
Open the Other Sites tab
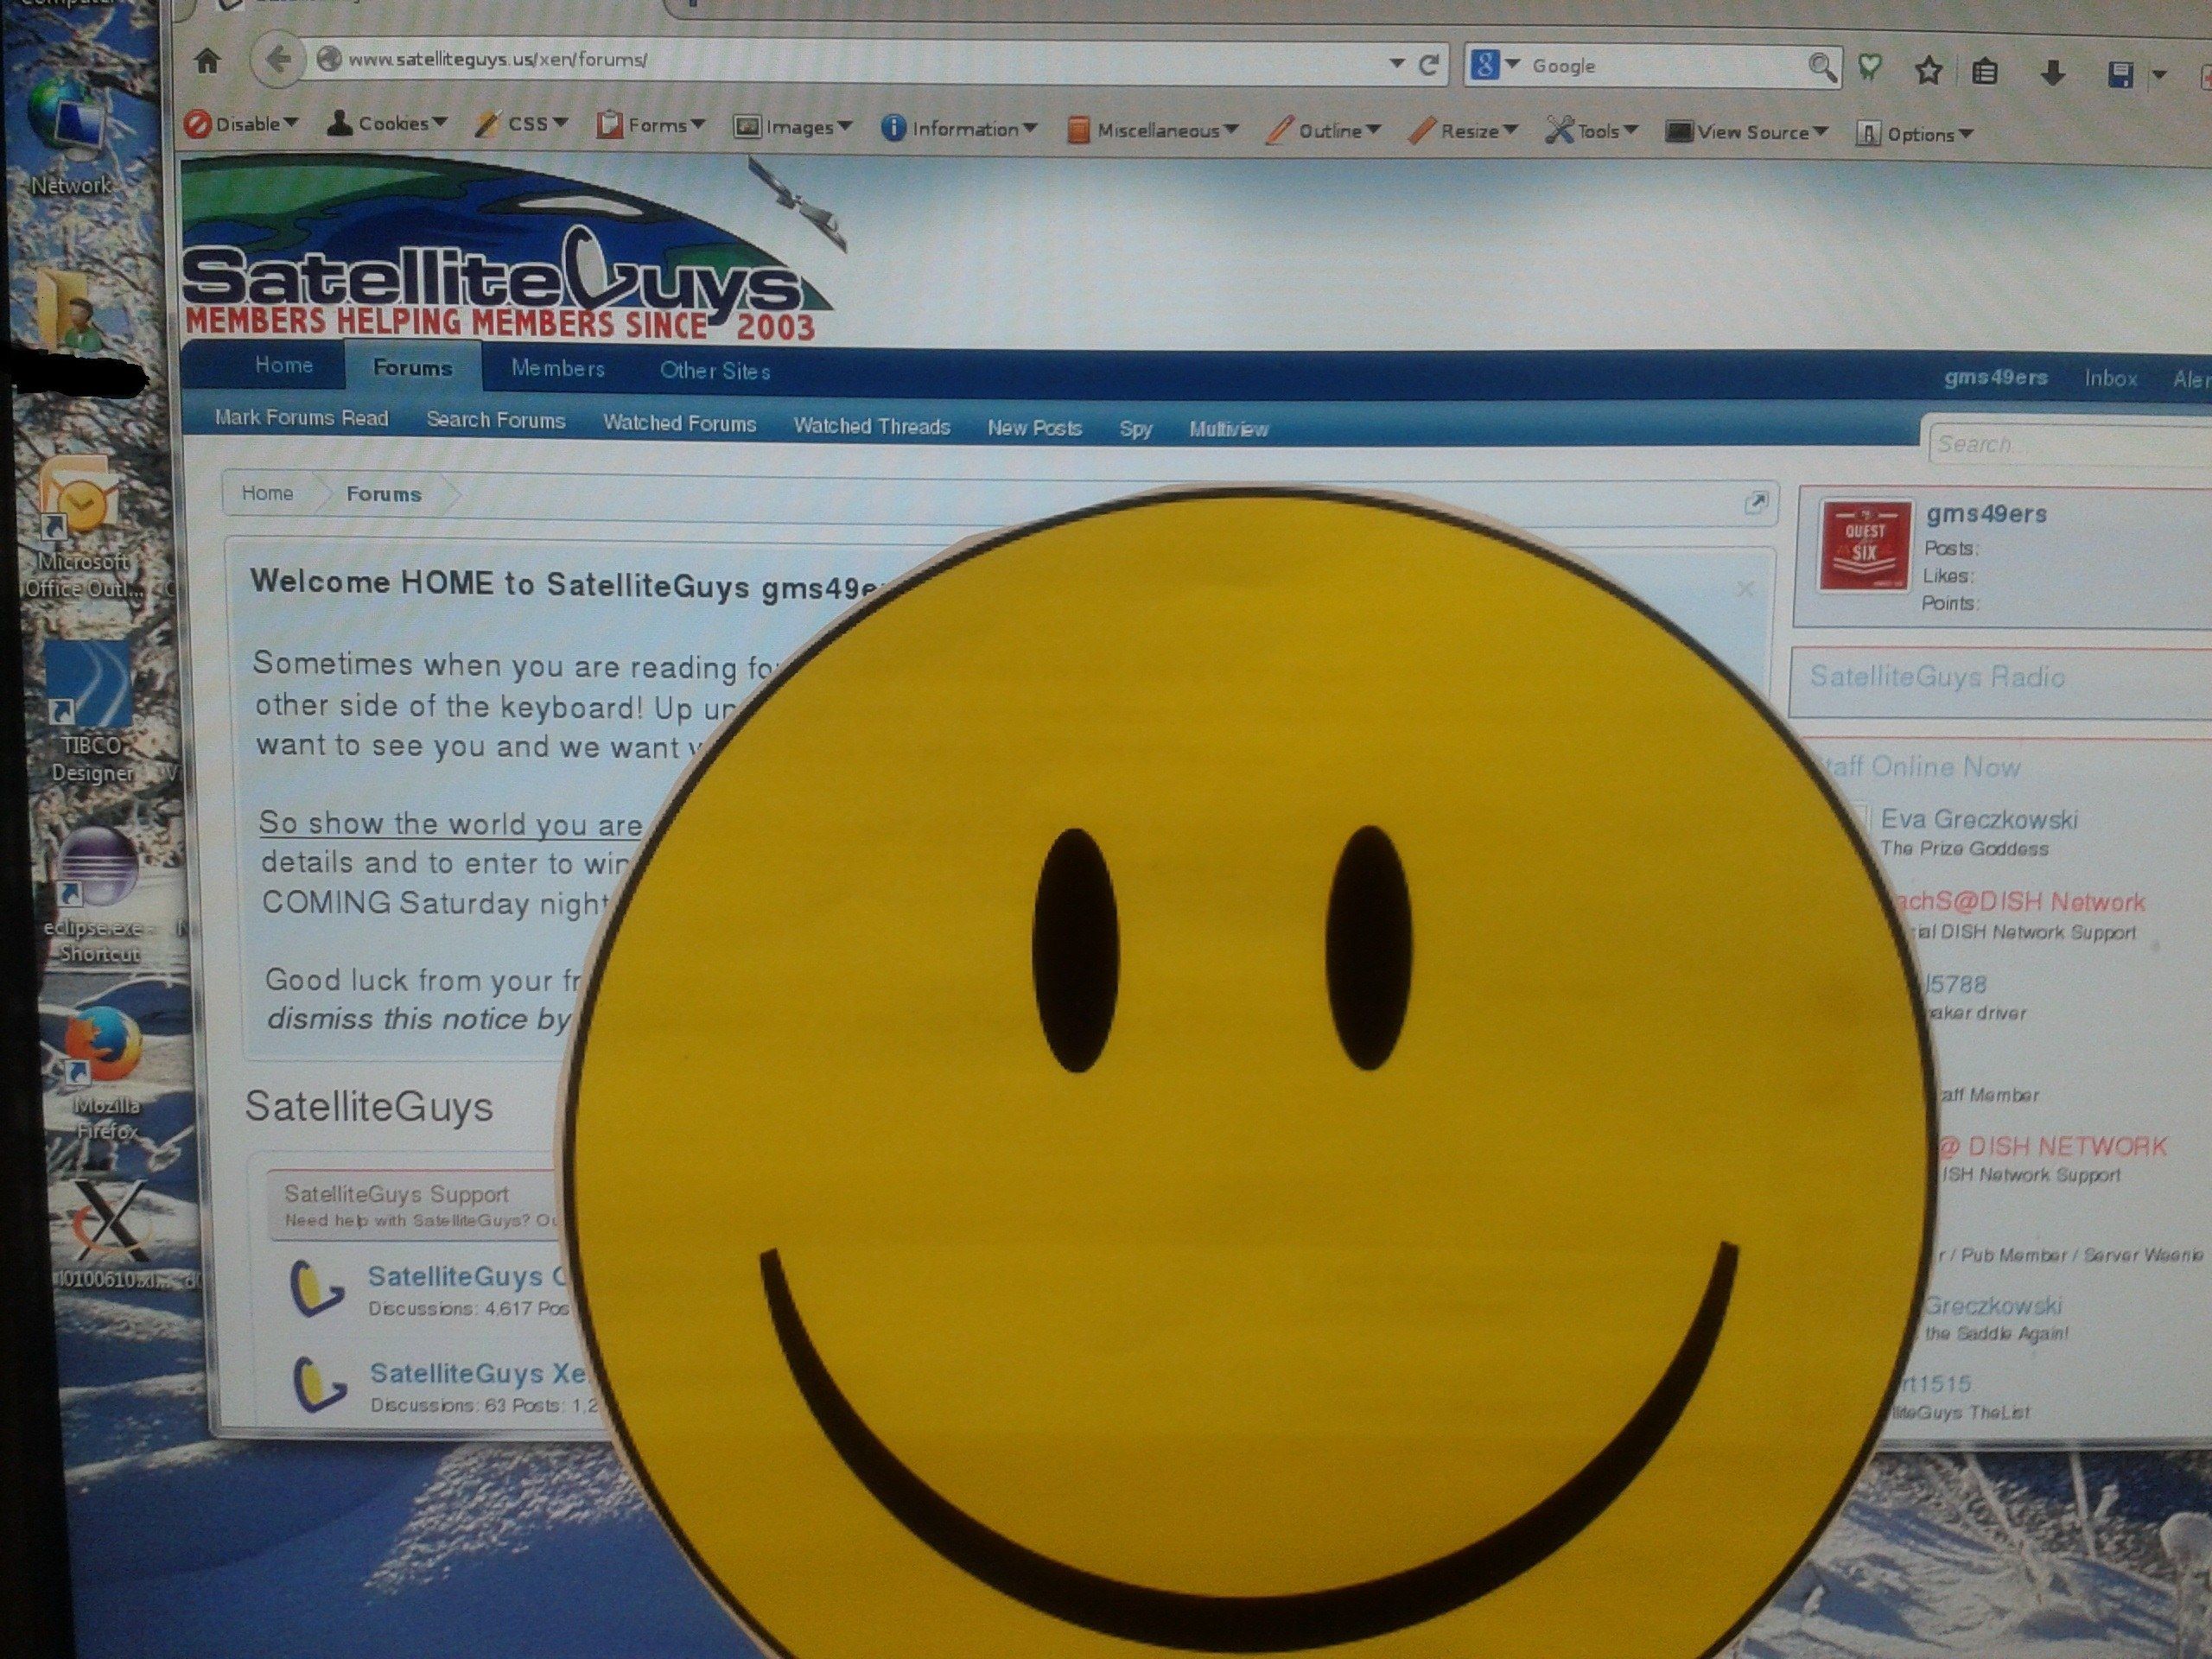pos(715,370)
